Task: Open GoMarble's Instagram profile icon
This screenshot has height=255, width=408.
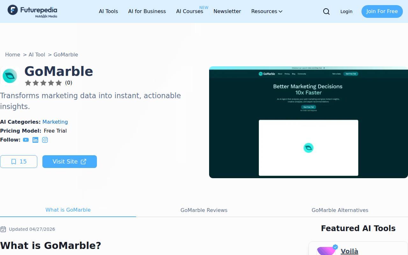Action: tap(45, 140)
